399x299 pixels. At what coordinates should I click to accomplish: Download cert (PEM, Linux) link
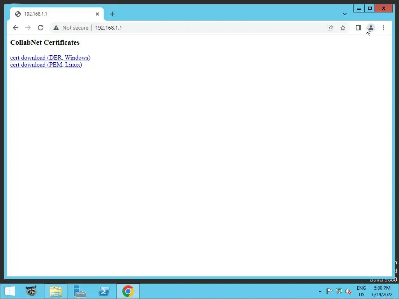pyautogui.click(x=46, y=65)
